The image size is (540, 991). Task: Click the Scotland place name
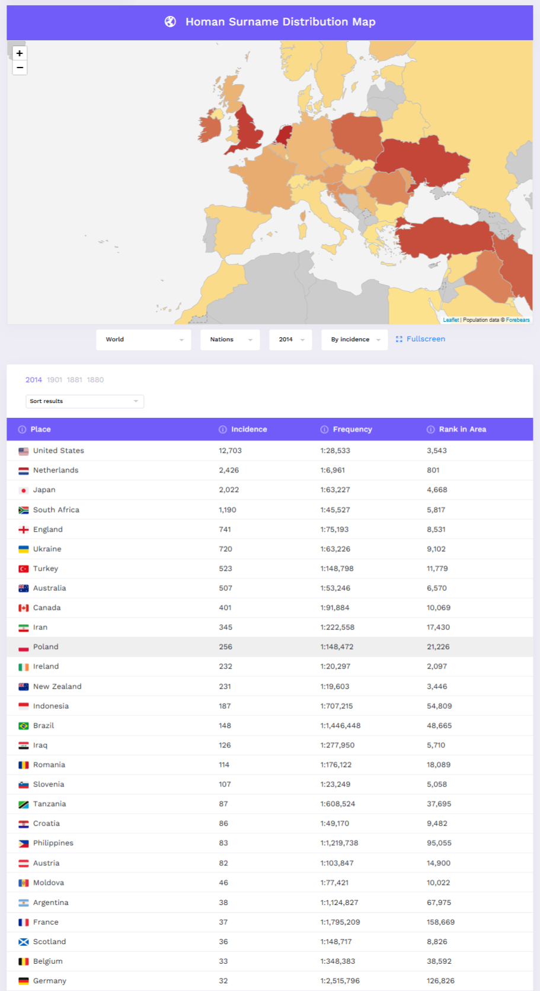coord(50,942)
